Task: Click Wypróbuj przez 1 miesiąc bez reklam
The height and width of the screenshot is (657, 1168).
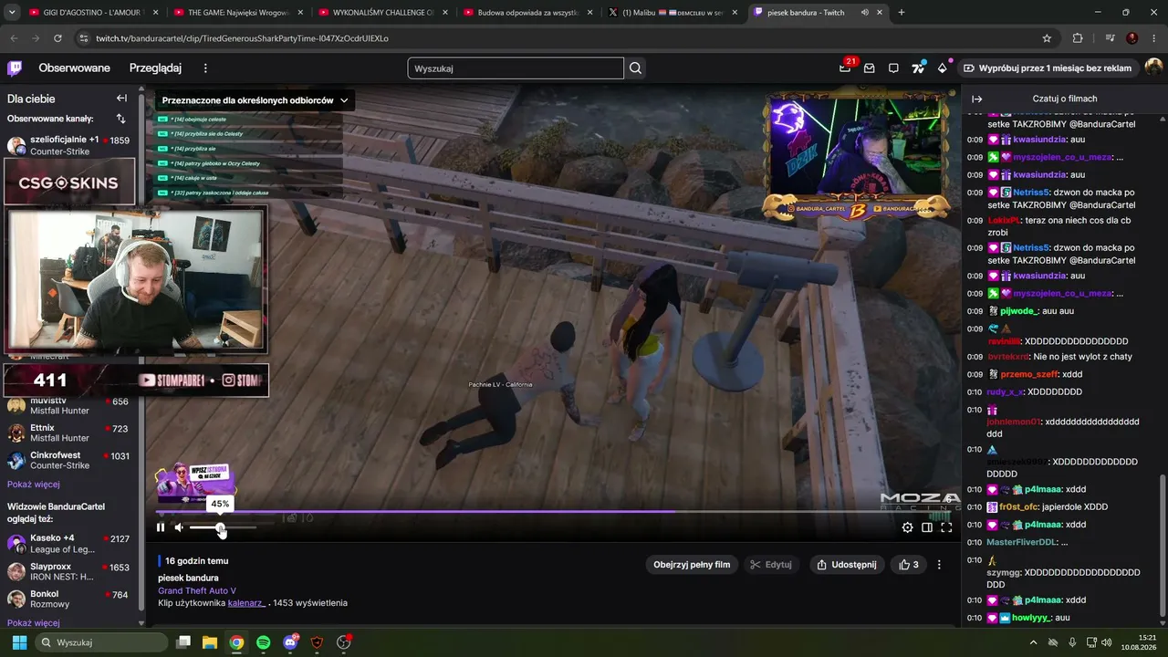Action: coord(1047,68)
